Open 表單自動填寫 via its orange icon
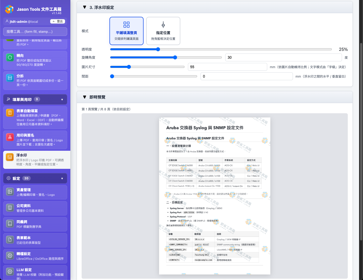 tap(10, 113)
